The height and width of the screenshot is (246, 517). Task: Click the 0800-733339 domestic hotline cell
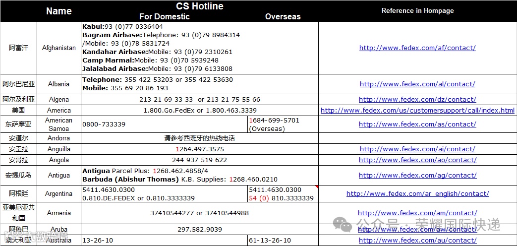point(164,124)
